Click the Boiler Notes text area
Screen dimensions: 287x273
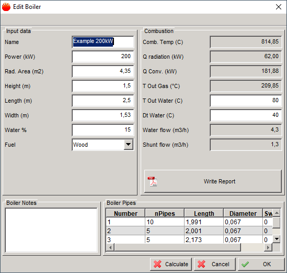pyautogui.click(x=51, y=230)
